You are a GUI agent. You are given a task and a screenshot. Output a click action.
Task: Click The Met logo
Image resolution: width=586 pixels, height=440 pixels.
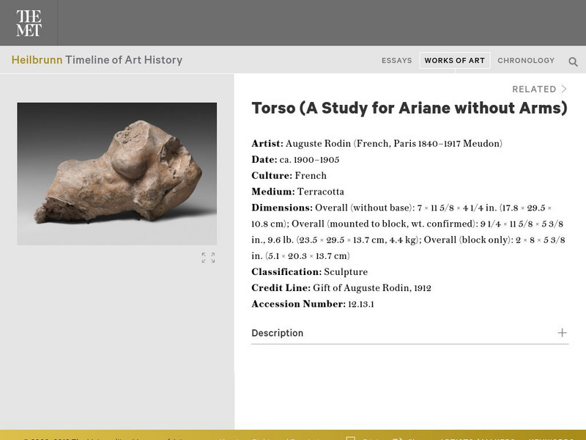(29, 22)
